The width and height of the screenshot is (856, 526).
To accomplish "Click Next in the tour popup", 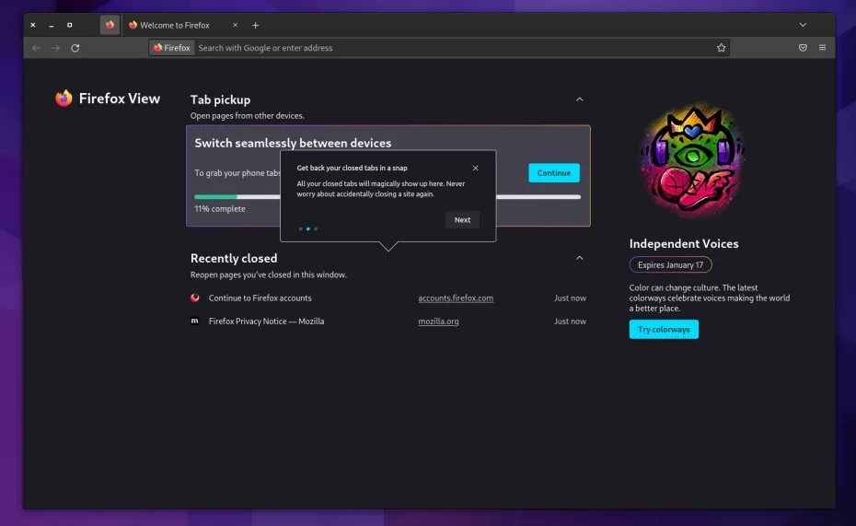I will [x=462, y=220].
